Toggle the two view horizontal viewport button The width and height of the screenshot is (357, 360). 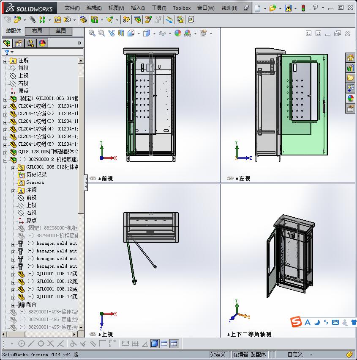click(x=164, y=344)
